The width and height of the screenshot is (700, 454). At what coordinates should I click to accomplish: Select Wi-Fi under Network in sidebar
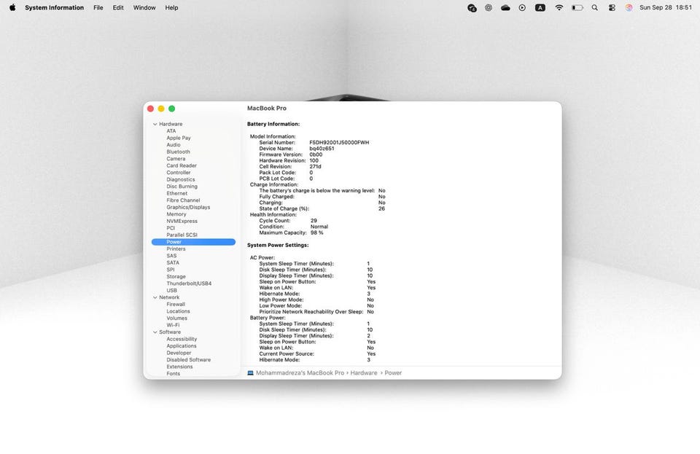[173, 325]
